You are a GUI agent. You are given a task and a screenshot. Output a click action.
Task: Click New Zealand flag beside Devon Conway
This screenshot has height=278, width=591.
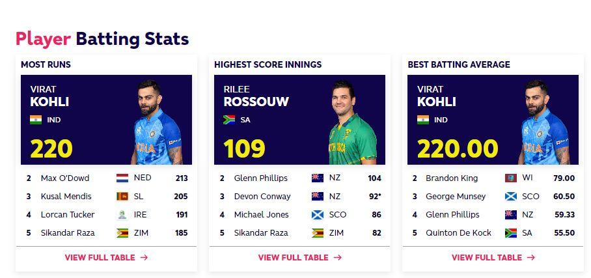(318, 196)
